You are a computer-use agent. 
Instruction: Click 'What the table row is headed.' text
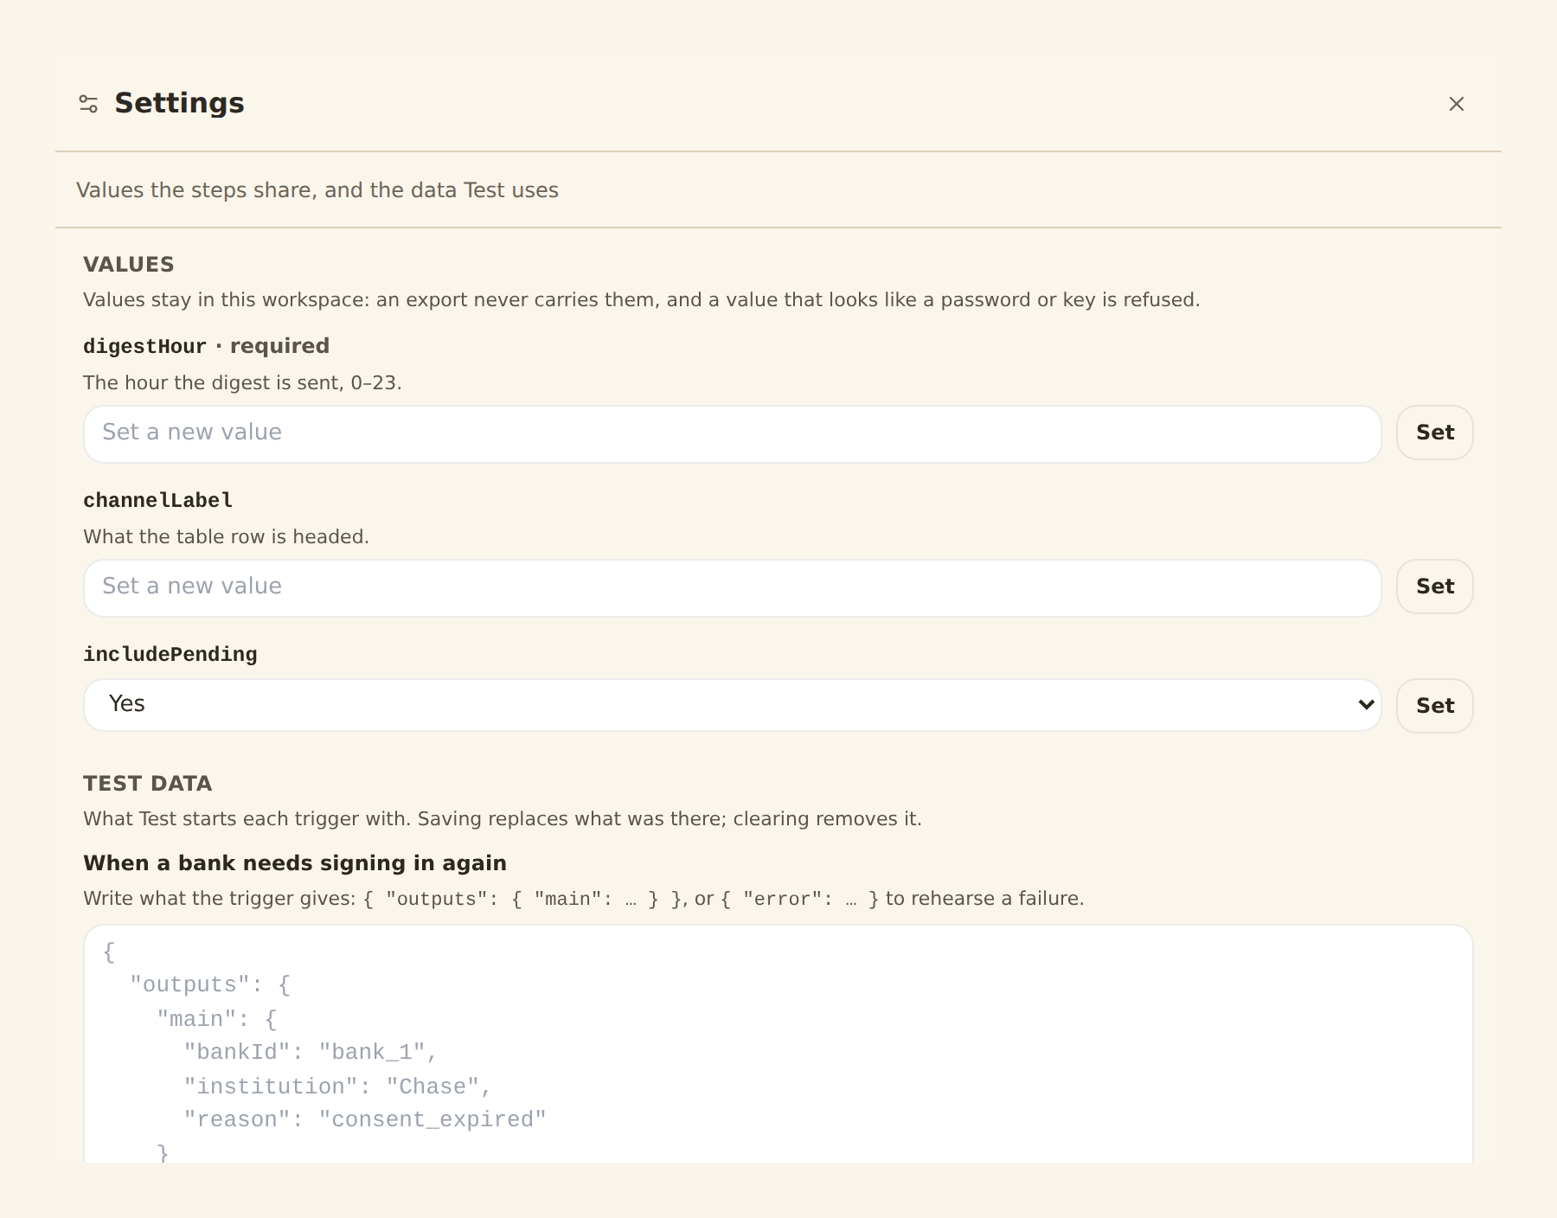pyautogui.click(x=226, y=536)
